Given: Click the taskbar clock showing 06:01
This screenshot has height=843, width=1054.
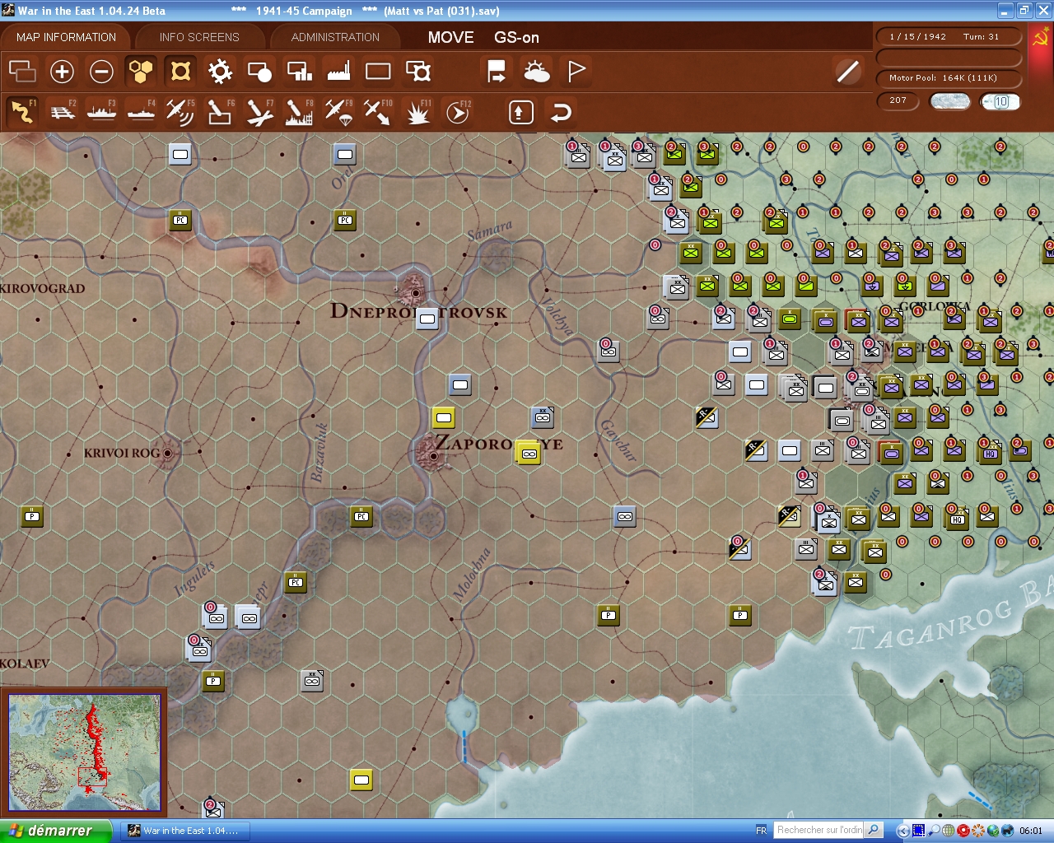Looking at the screenshot, I should tap(1031, 831).
